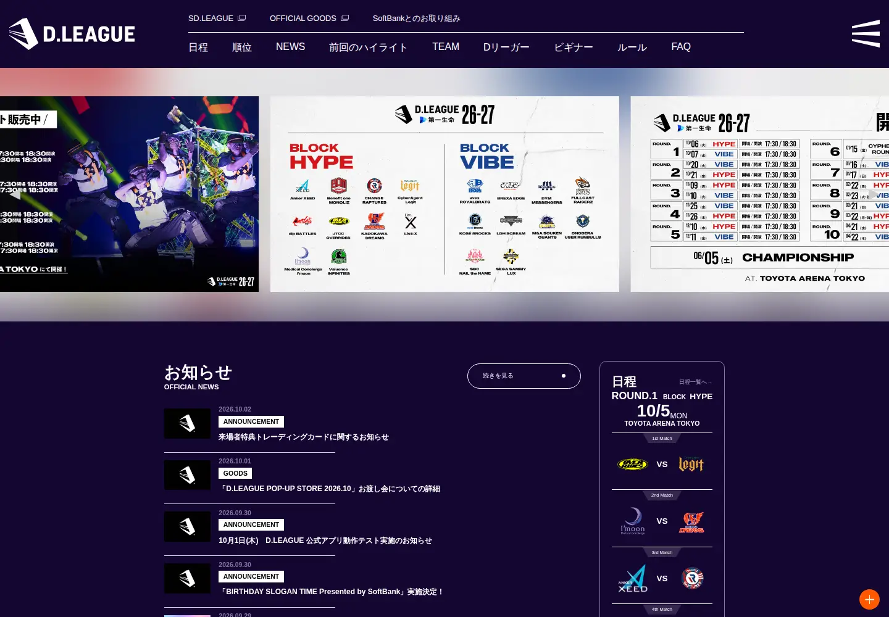
Task: Click the KADOKAWA DREAMS logo in 2nd Match
Action: (x=691, y=521)
